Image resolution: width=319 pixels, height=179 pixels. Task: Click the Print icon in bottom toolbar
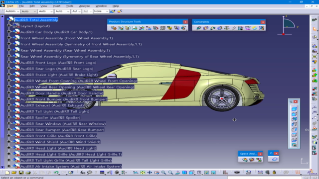(28, 173)
